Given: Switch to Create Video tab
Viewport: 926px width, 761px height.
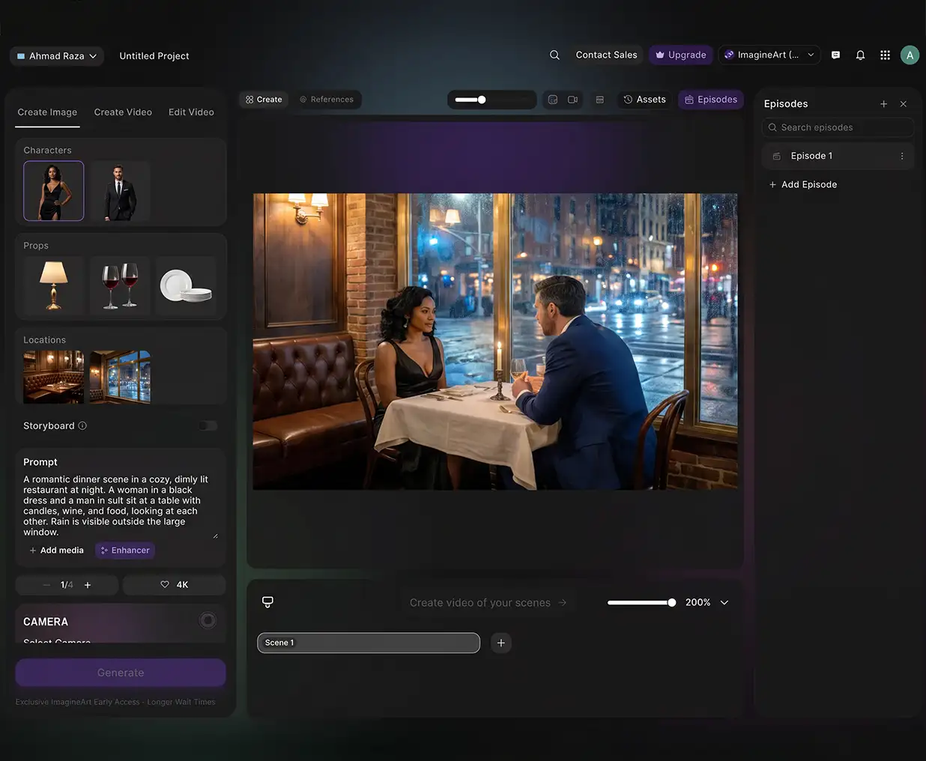Looking at the screenshot, I should click(x=123, y=112).
